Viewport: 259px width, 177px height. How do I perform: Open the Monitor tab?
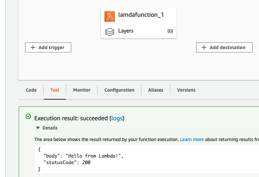point(82,90)
